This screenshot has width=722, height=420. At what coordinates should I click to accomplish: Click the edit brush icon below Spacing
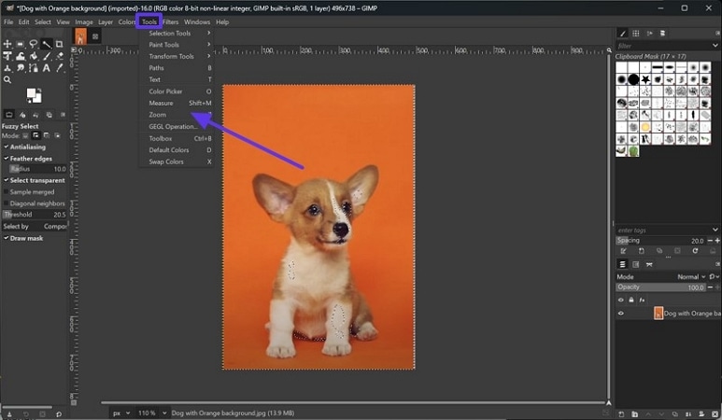click(x=624, y=251)
